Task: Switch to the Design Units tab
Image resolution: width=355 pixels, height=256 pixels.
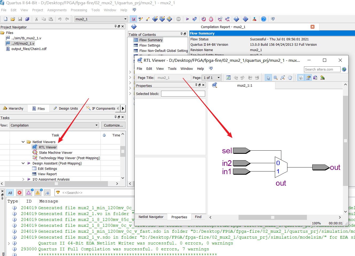Action: tap(66, 108)
